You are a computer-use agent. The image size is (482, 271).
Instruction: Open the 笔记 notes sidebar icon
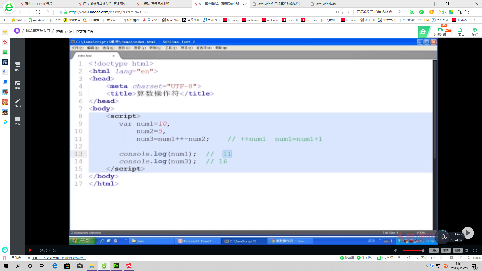tap(18, 103)
